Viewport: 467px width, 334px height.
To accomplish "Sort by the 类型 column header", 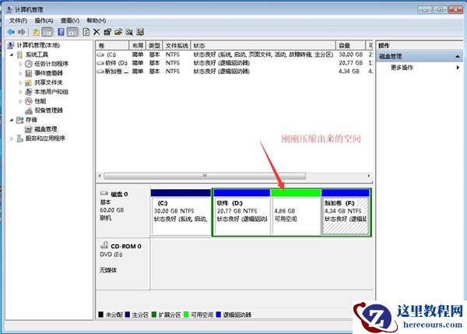I will (x=154, y=46).
